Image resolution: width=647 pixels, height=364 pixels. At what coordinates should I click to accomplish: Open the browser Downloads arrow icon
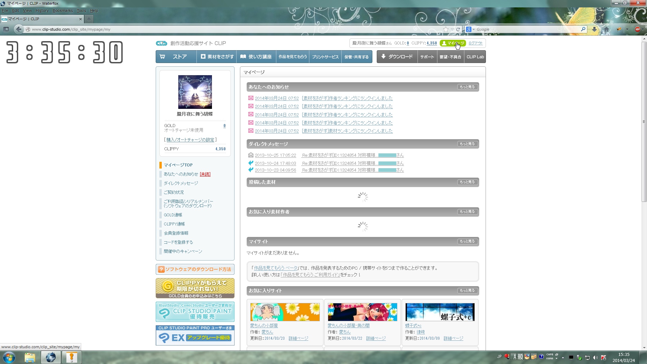594,29
